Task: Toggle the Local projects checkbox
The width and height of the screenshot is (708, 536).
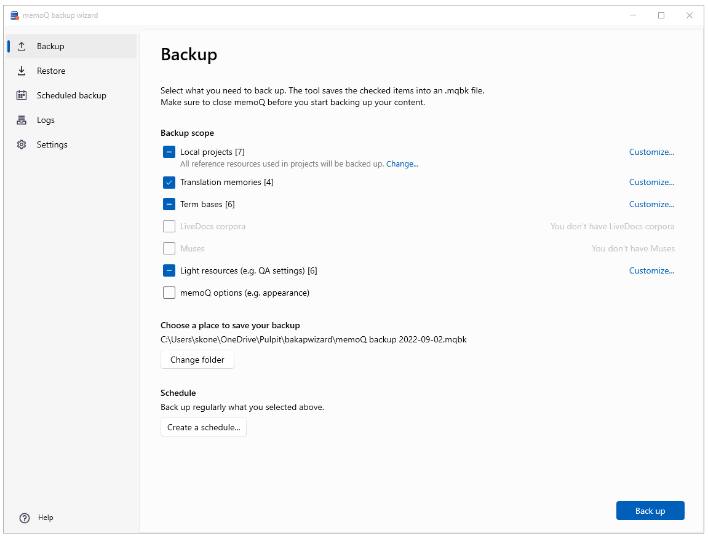Action: 169,152
